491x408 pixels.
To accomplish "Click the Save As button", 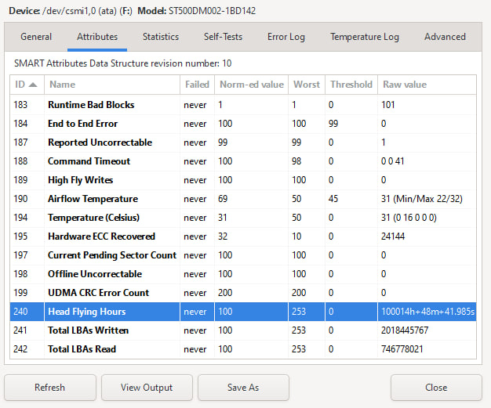I will (243, 387).
